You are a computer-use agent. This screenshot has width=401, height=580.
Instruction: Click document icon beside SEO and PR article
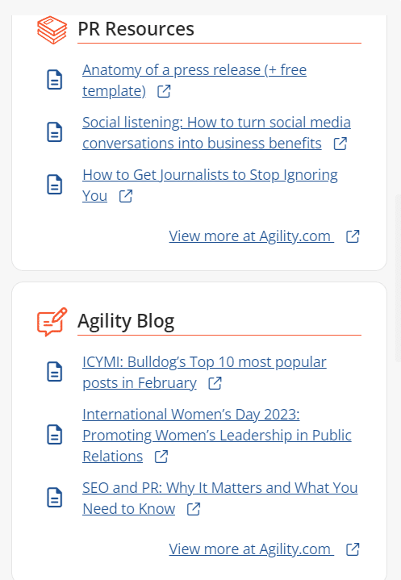(x=54, y=498)
